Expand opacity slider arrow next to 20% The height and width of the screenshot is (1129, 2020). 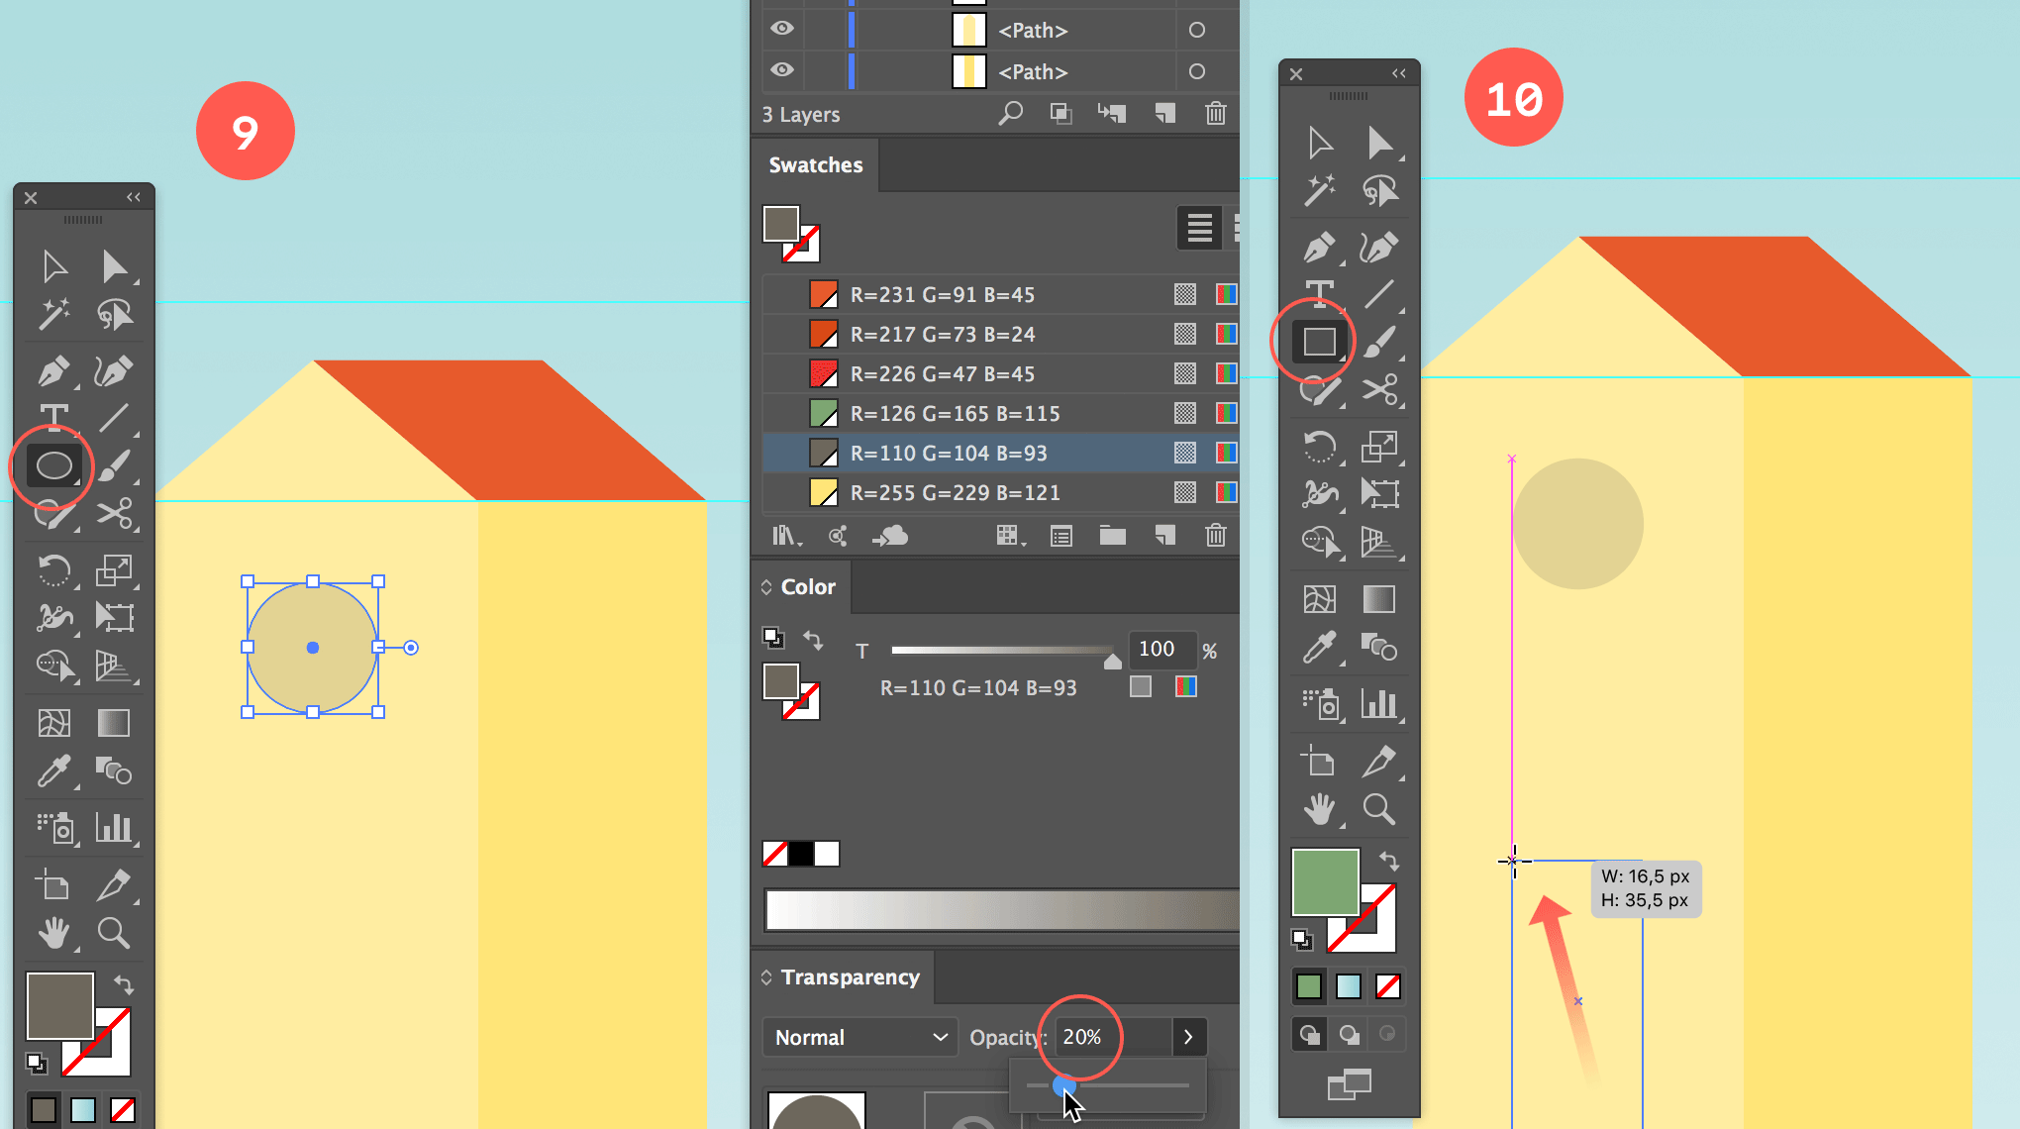[1188, 1037]
